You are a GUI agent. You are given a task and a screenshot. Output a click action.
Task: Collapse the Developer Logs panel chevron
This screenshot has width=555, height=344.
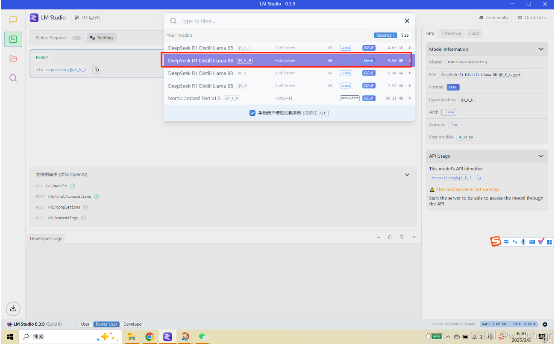click(x=414, y=237)
